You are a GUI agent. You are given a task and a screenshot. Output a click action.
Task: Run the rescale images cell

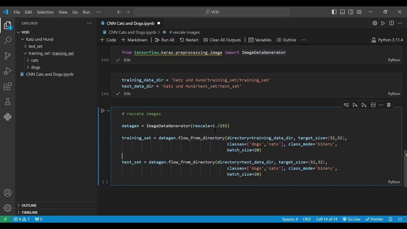tap(103, 111)
